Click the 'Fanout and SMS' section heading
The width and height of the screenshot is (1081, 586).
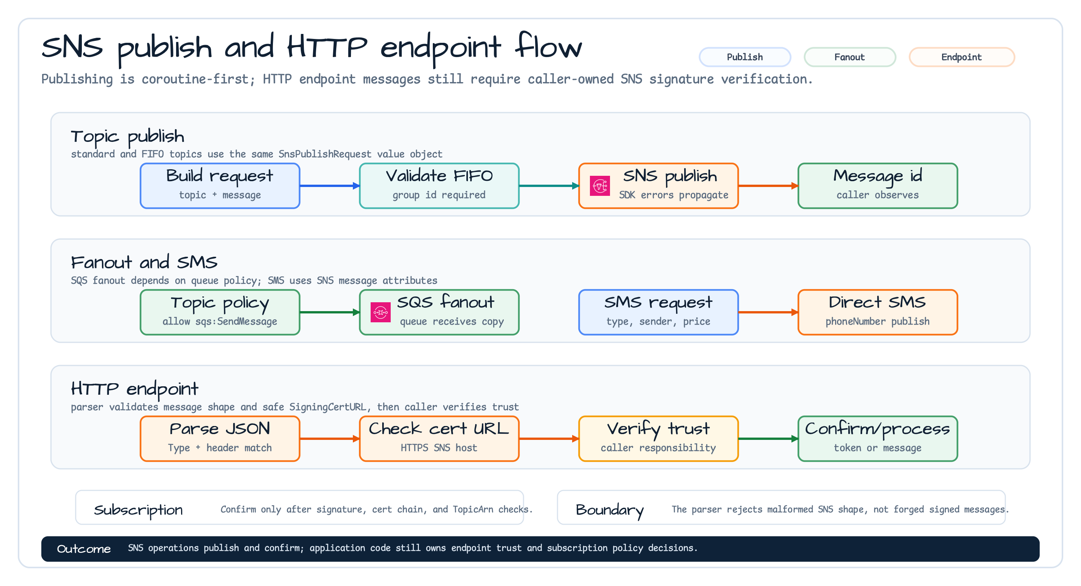click(144, 263)
